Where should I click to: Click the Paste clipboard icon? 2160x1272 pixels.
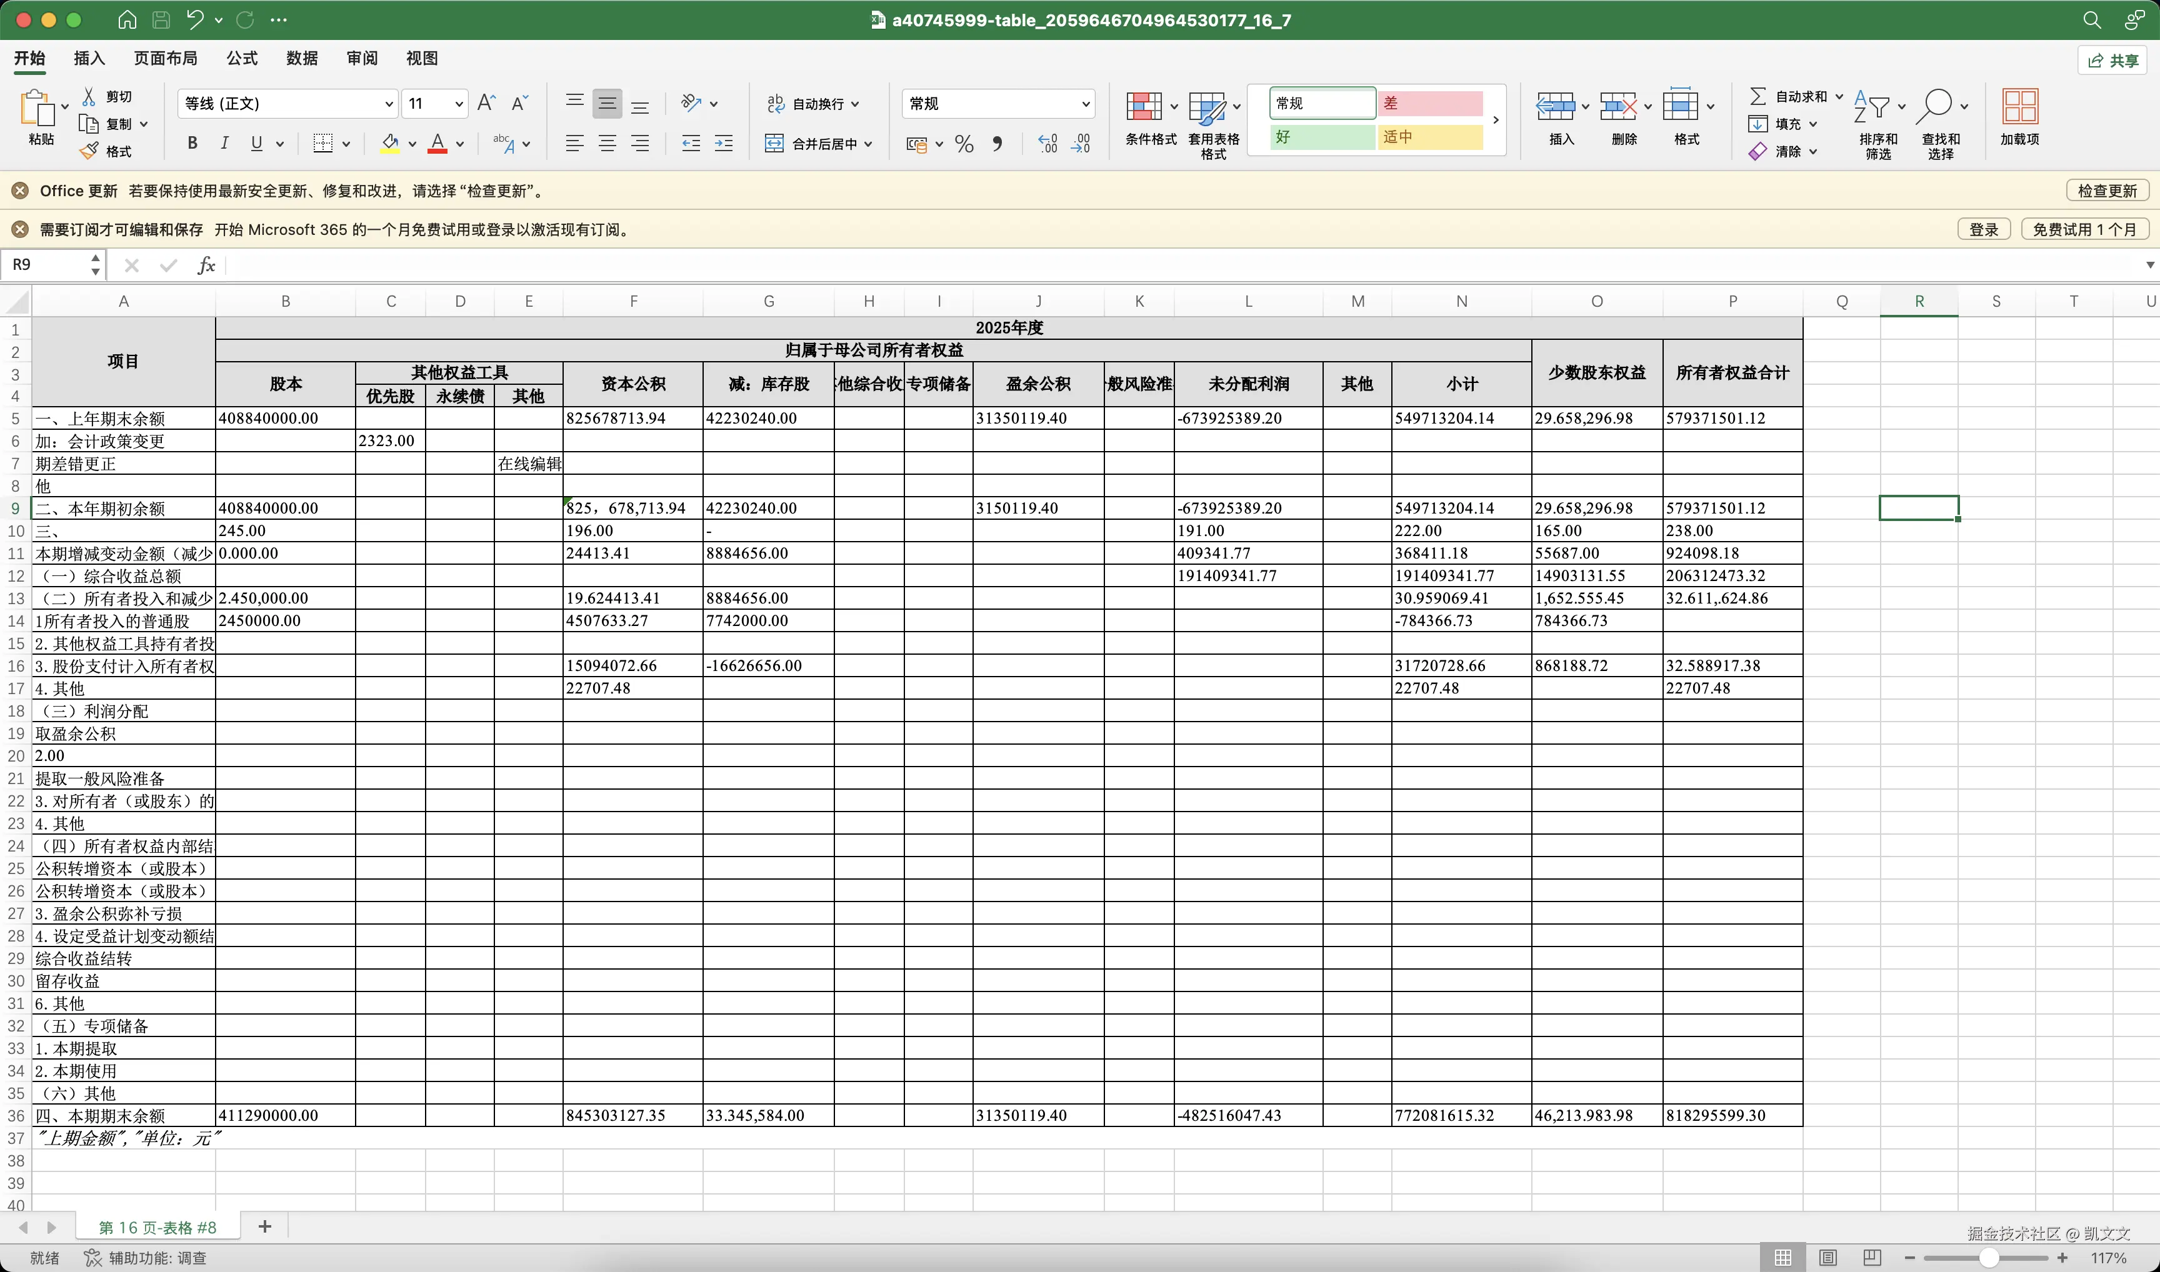click(x=37, y=108)
